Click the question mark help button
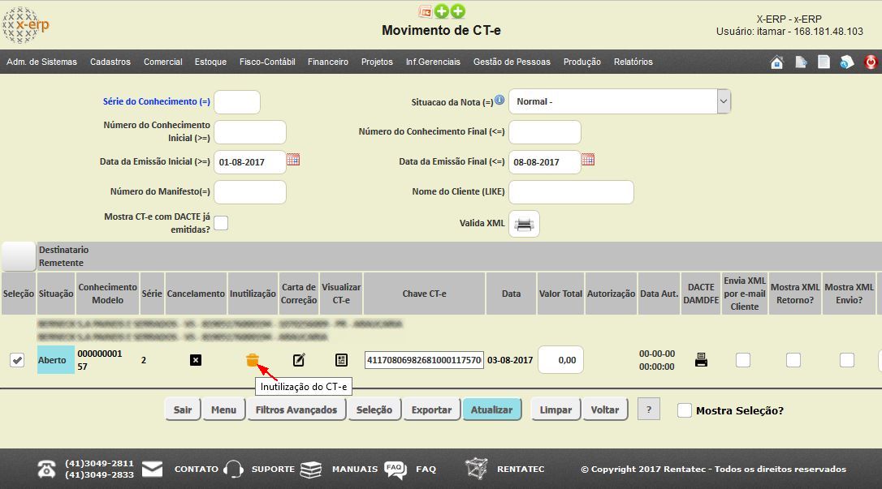 [649, 410]
